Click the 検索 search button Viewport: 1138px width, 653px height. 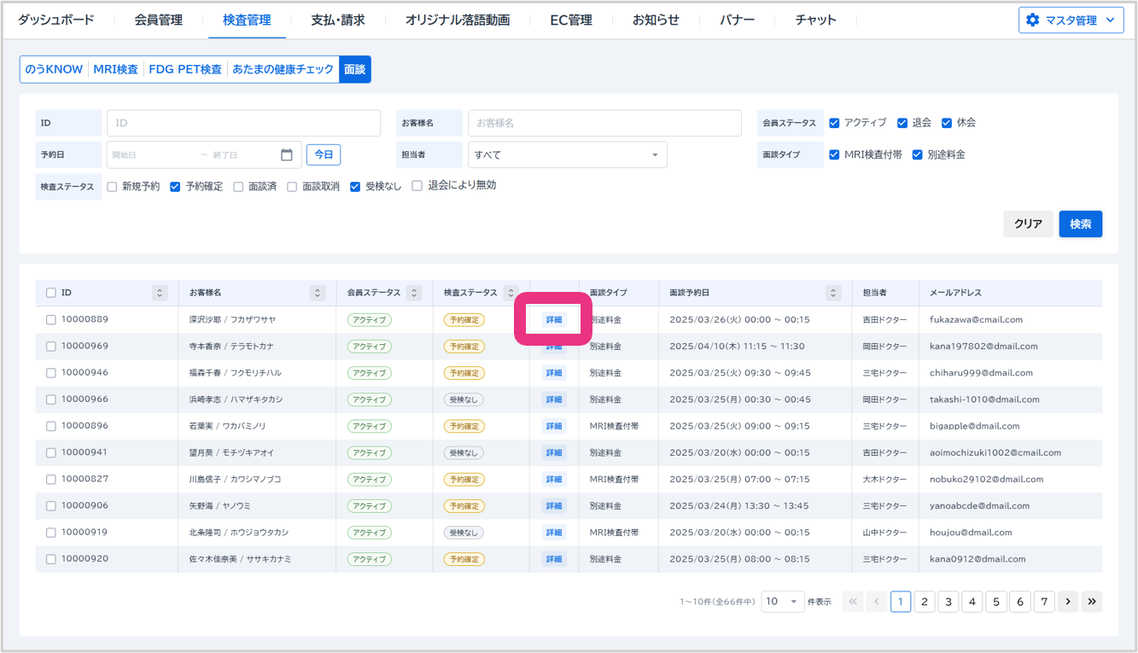(1080, 224)
